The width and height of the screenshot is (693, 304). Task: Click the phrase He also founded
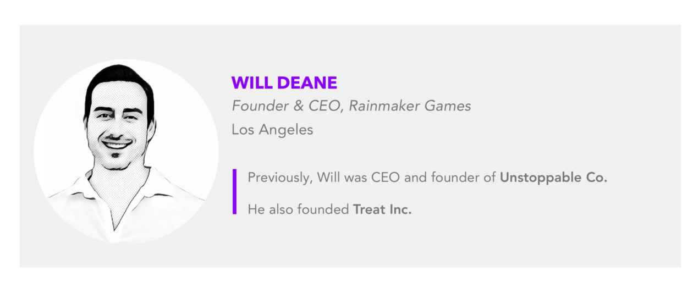pyautogui.click(x=299, y=209)
